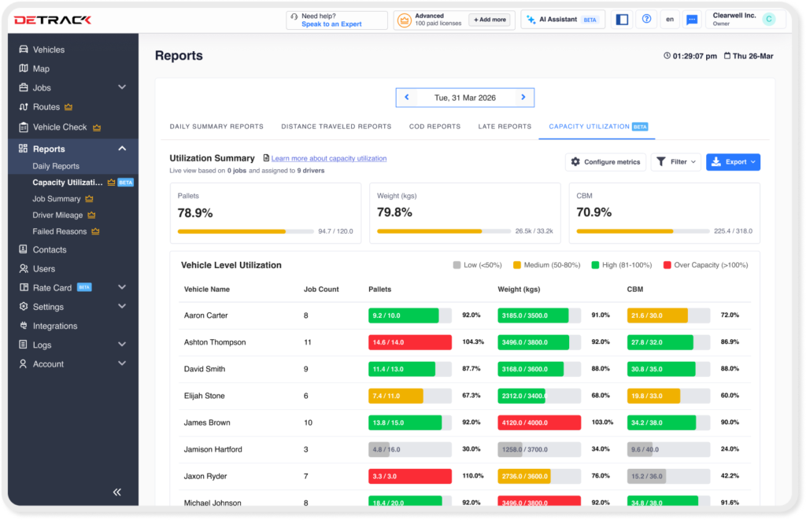Switch to the COD Reports tab
This screenshot has width=806, height=520.
434,127
